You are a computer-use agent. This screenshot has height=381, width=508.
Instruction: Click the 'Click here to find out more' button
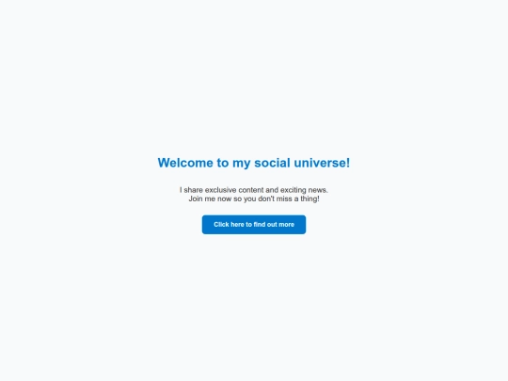tap(254, 225)
